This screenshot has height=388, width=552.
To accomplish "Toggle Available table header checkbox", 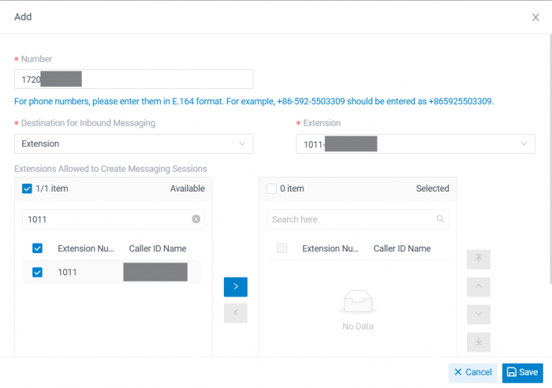I will (37, 248).
